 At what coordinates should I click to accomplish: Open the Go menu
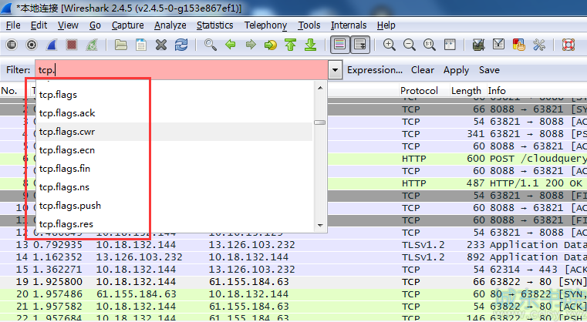[x=95, y=25]
